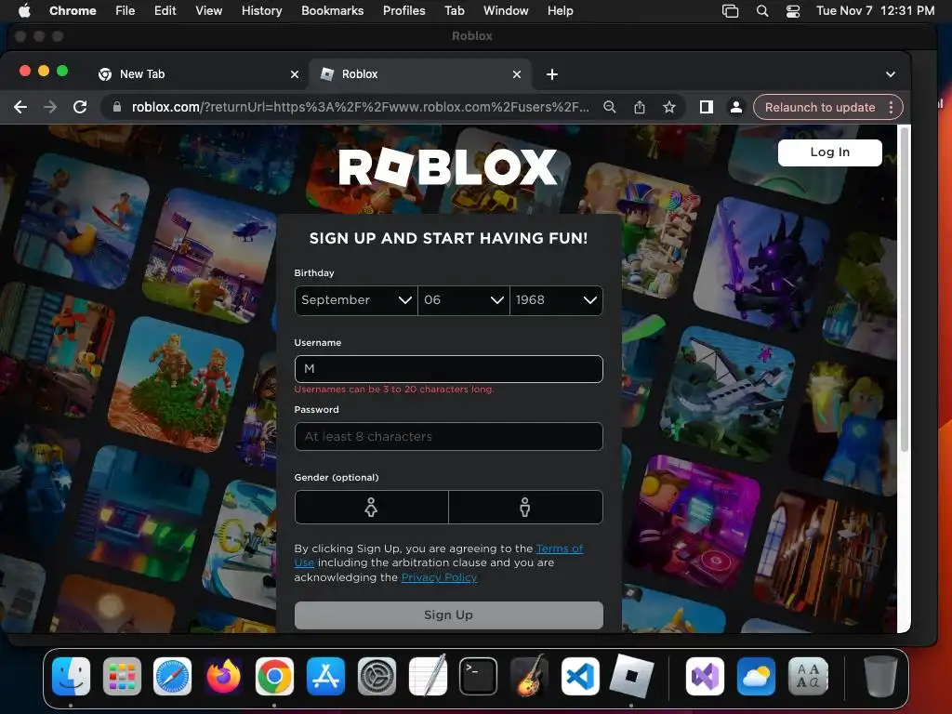Open the Apple menu
The width and height of the screenshot is (952, 714).
tap(24, 10)
